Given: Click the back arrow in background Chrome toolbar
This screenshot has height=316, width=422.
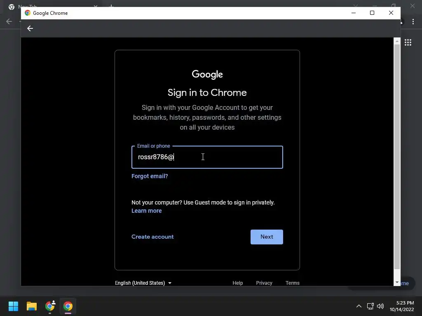Looking at the screenshot, I should 9,21.
